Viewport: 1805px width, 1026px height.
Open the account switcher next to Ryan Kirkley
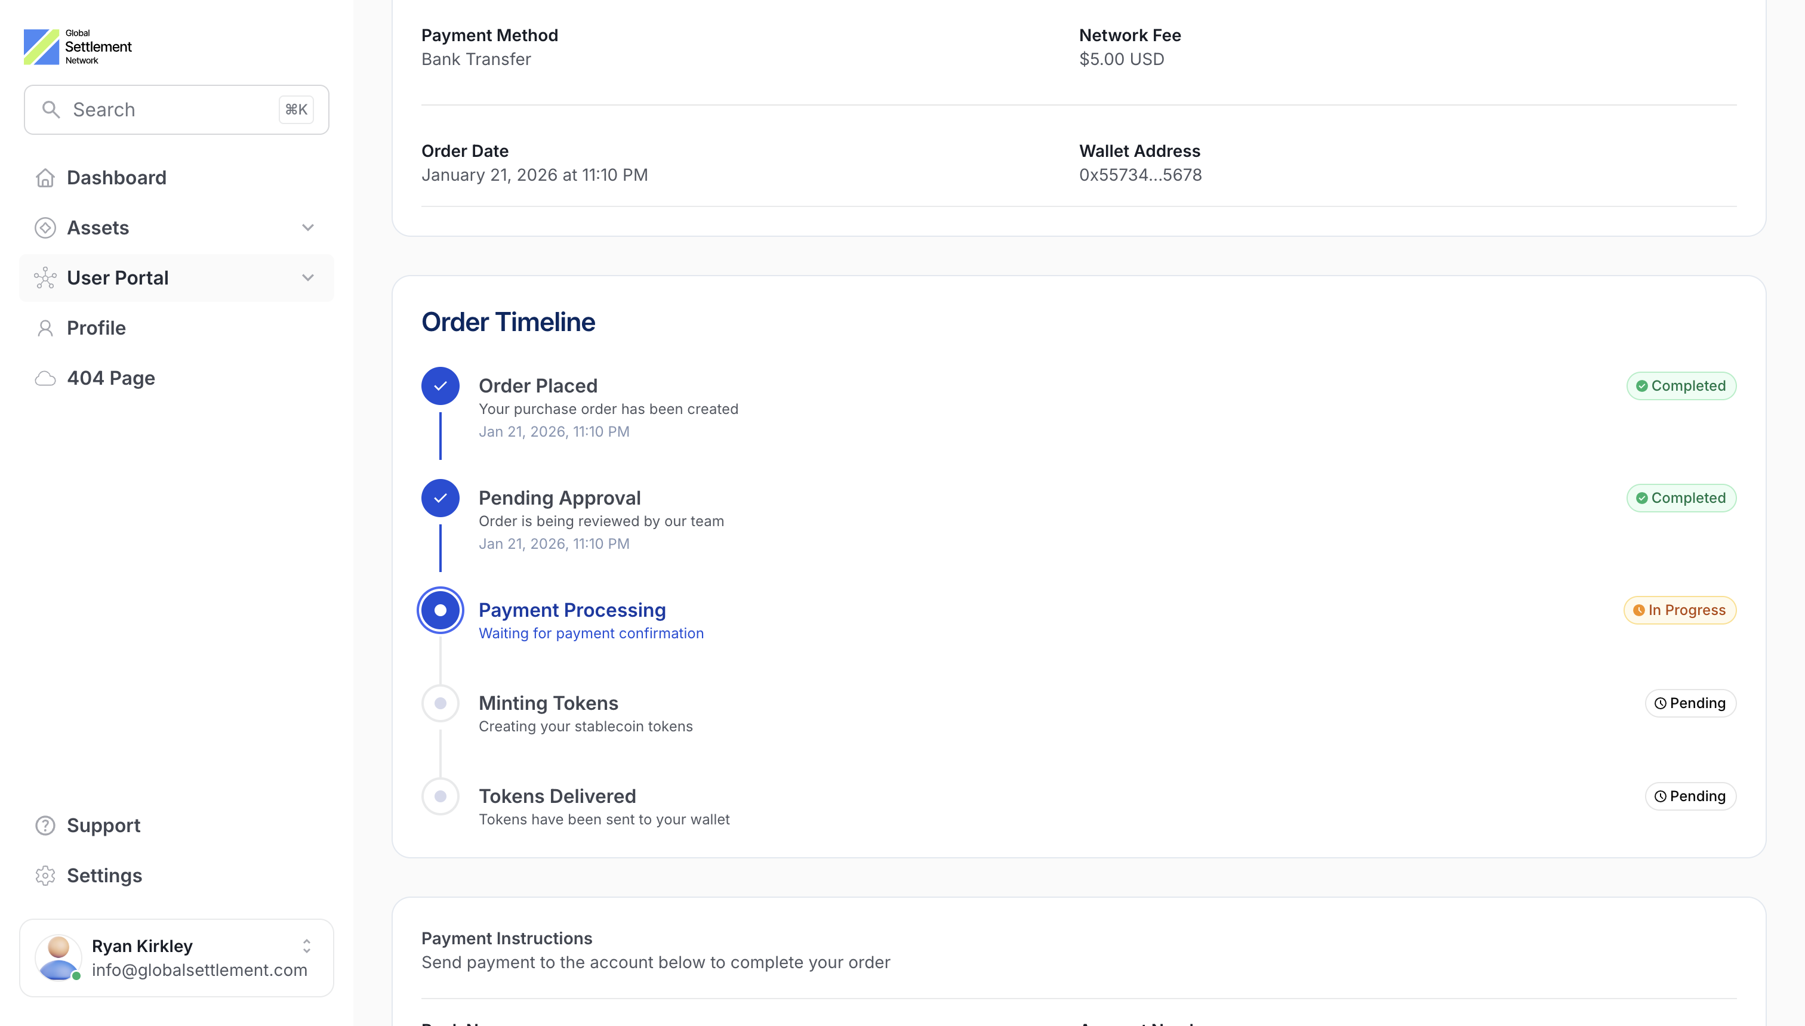(307, 947)
